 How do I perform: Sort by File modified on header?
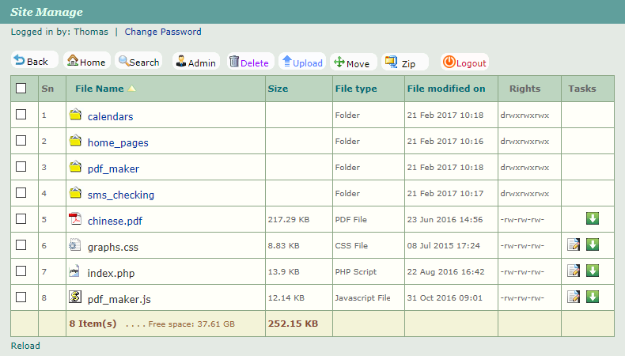tap(446, 89)
